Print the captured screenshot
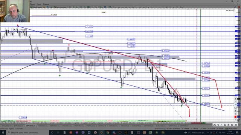Screen dimensions: 241x135 pos(225,125)
